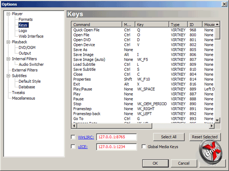The height and width of the screenshot is (171, 229).
Task: Select the Go To command row
Action: point(143,119)
